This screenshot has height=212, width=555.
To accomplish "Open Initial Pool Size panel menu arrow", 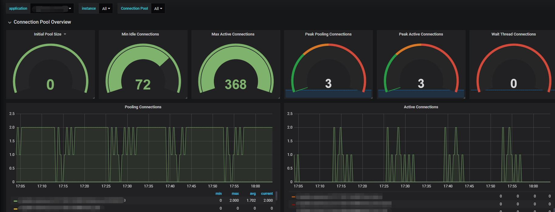I will pyautogui.click(x=65, y=34).
